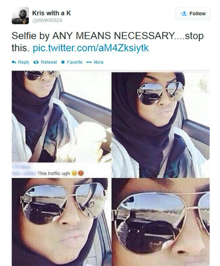Open top-right selfie photo with sunglasses
Image resolution: width=220 pixels, height=266 pixels.
(161, 125)
